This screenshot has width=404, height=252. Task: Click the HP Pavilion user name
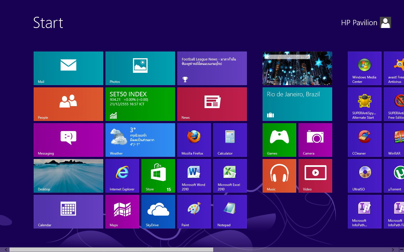359,23
